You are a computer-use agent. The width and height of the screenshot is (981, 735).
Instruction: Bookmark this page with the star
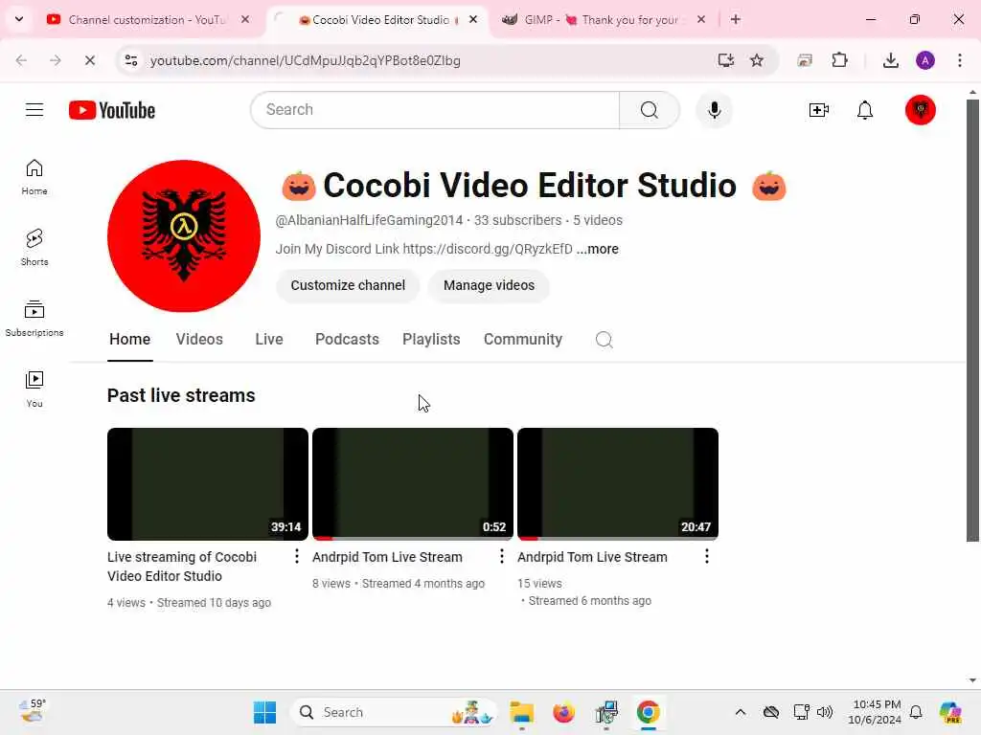coord(757,60)
